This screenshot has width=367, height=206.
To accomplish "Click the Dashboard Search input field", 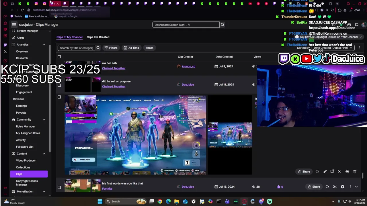I will click(186, 25).
